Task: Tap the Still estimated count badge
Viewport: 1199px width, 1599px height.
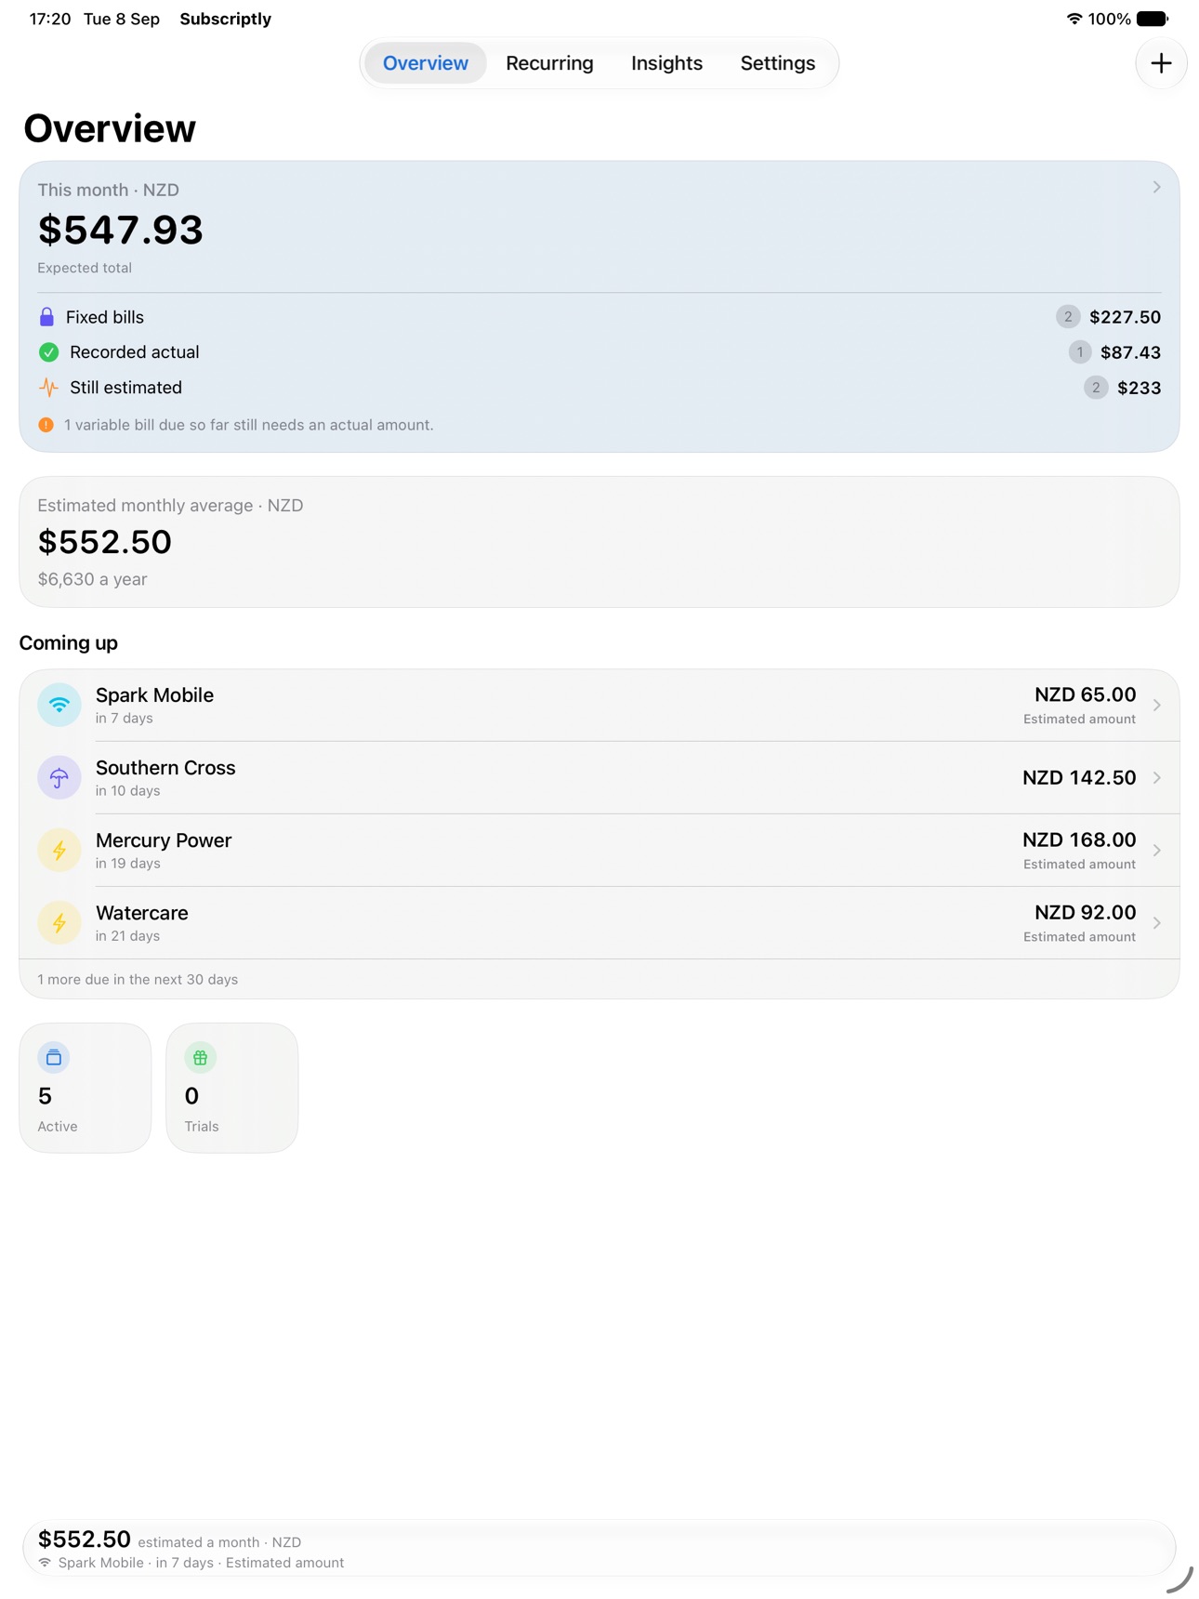Action: 1096,388
